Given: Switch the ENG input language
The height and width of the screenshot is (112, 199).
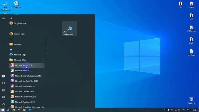Looking at the screenshot, I should coord(183,110).
